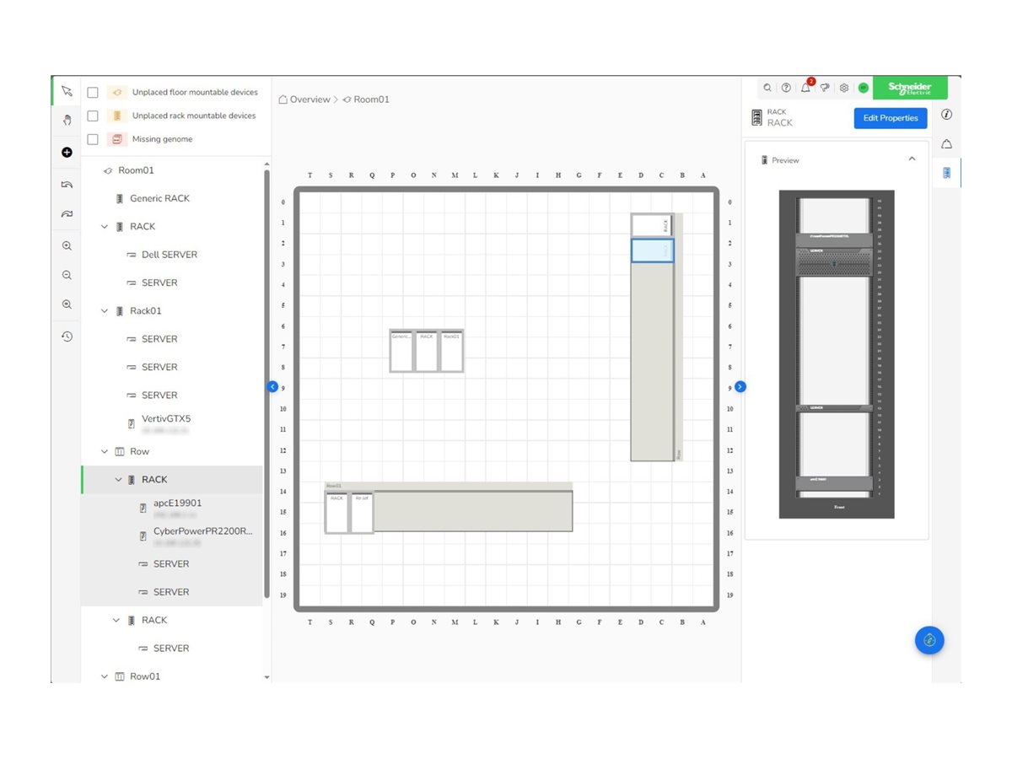Viewport: 1012px width, 759px height.
Task: Open the info tab in right sidebar
Action: pyautogui.click(x=946, y=115)
